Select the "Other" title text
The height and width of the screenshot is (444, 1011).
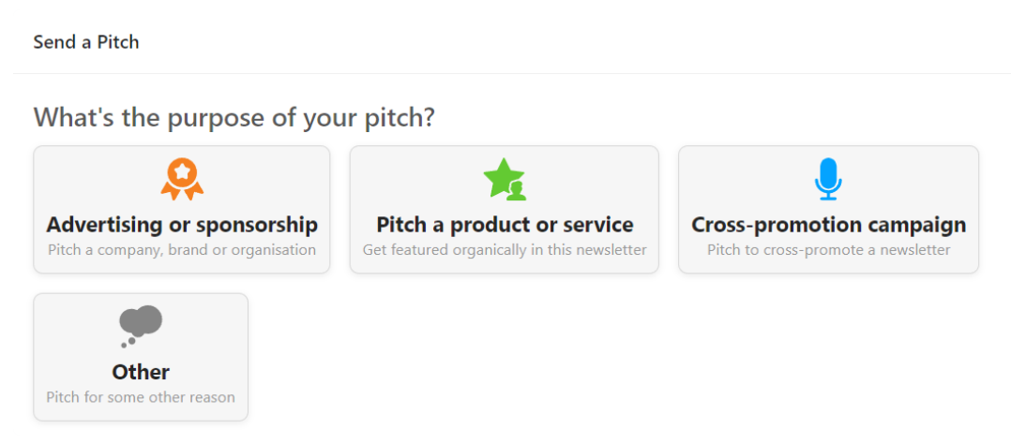tap(141, 372)
